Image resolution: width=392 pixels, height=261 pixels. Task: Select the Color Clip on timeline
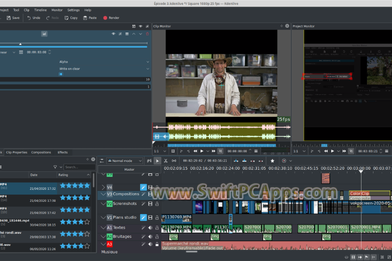pos(370,194)
